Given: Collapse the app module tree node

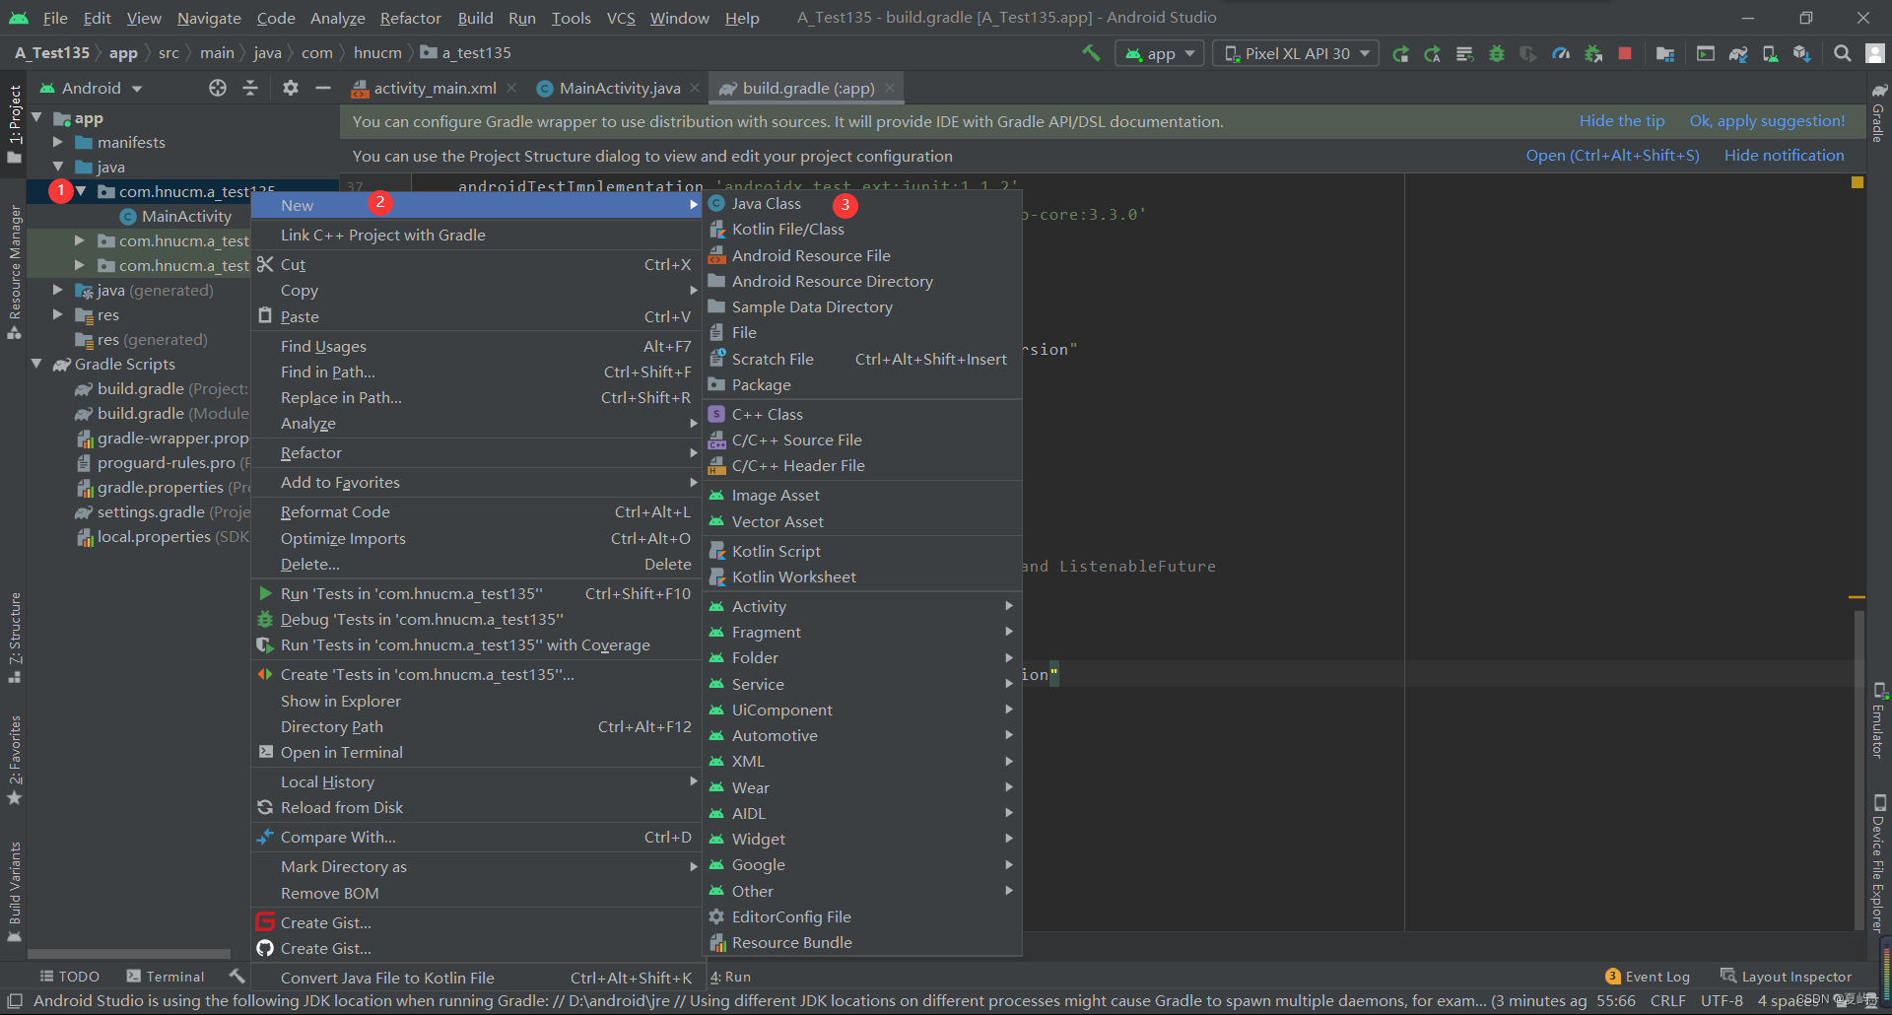Looking at the screenshot, I should pos(37,118).
